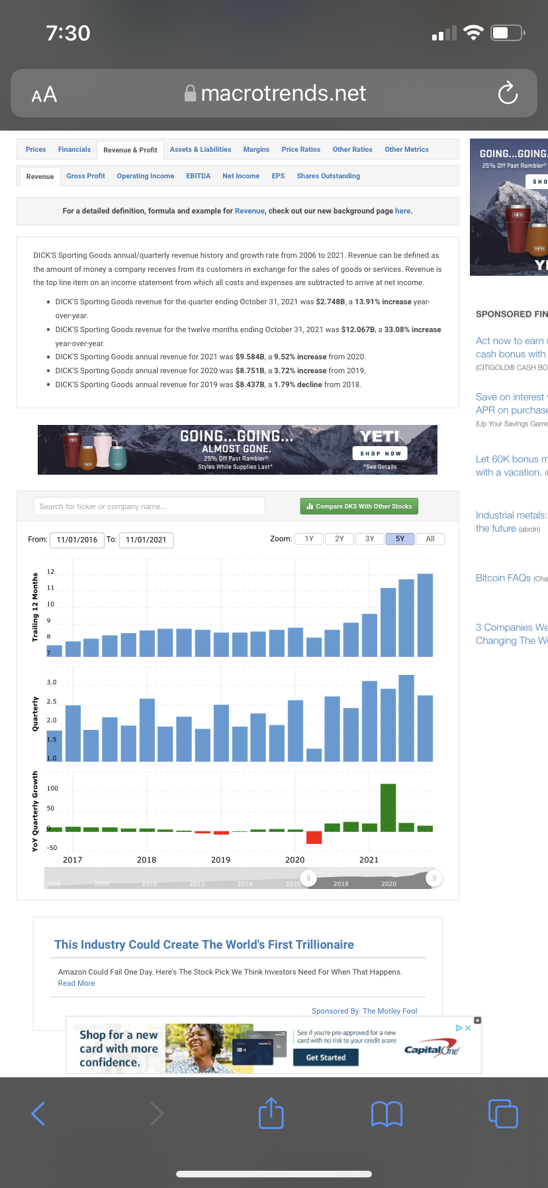Set chart zoom to 1Y
The height and width of the screenshot is (1188, 548).
pyautogui.click(x=309, y=539)
